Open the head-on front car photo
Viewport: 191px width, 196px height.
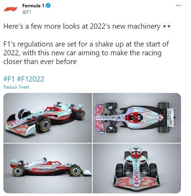[137, 168]
